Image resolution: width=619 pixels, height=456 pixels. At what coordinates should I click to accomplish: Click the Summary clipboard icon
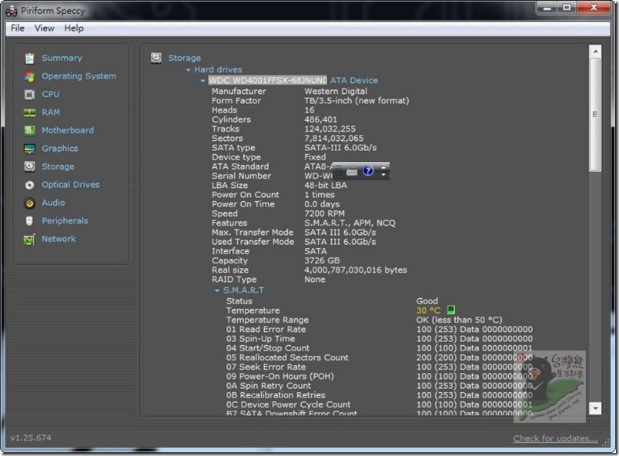coord(29,58)
